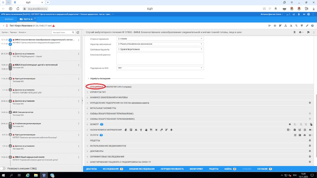317x178 pixels.
Task: Add entry in Скрининговые обследования section
Action: 310,157
